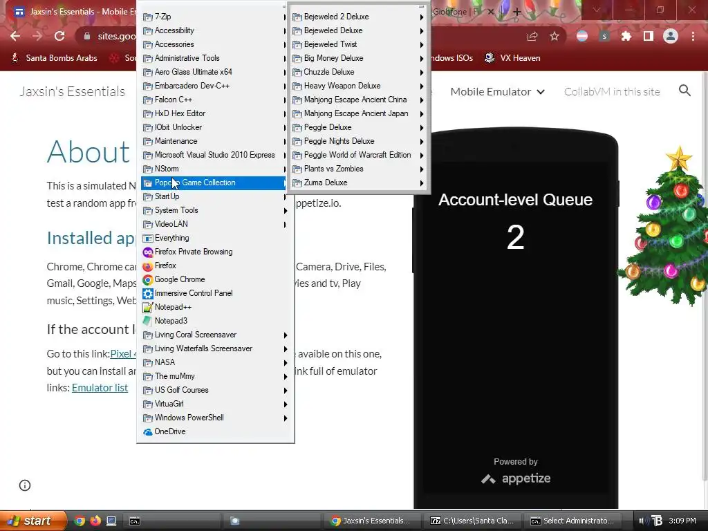Viewport: 708px width, 531px height.
Task: Select Heavy Weapon Deluxe in submenu
Action: [359, 86]
